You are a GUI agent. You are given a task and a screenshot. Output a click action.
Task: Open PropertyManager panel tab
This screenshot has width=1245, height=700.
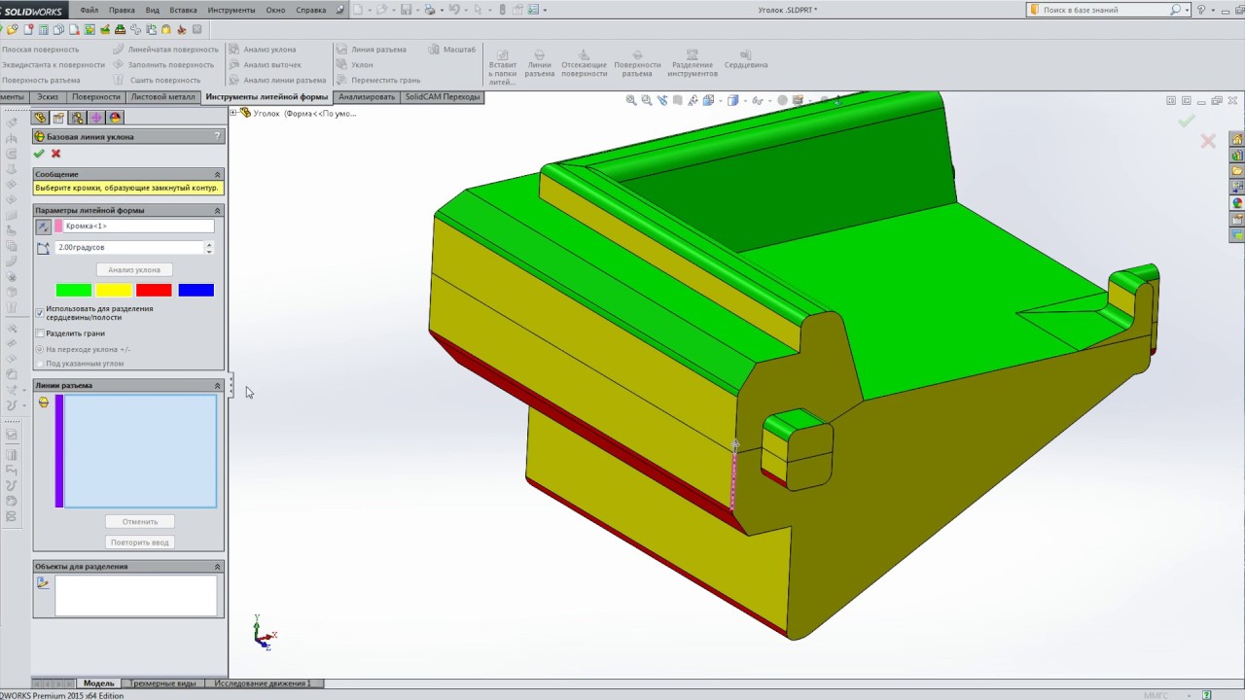click(x=59, y=118)
